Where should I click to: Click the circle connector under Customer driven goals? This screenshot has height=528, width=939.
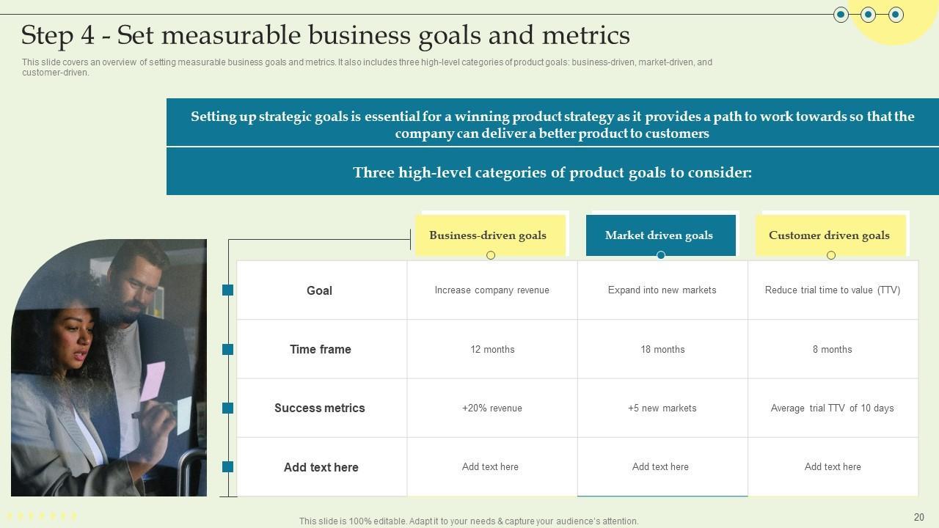point(831,255)
